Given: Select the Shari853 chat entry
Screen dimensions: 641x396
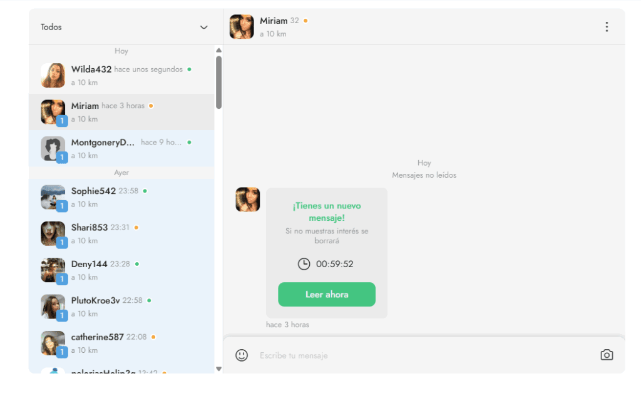Looking at the screenshot, I should pyautogui.click(x=121, y=234).
